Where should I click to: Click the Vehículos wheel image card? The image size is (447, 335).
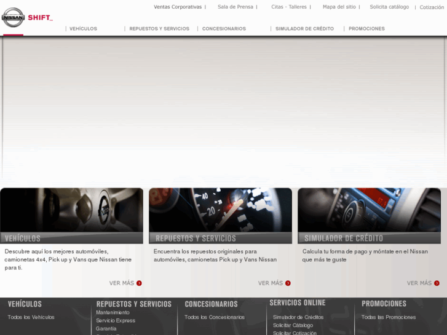tap(71, 210)
